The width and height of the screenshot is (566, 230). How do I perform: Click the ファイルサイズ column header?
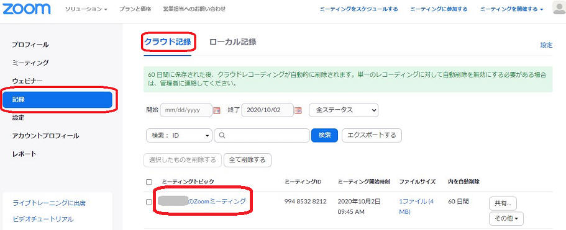(x=418, y=182)
